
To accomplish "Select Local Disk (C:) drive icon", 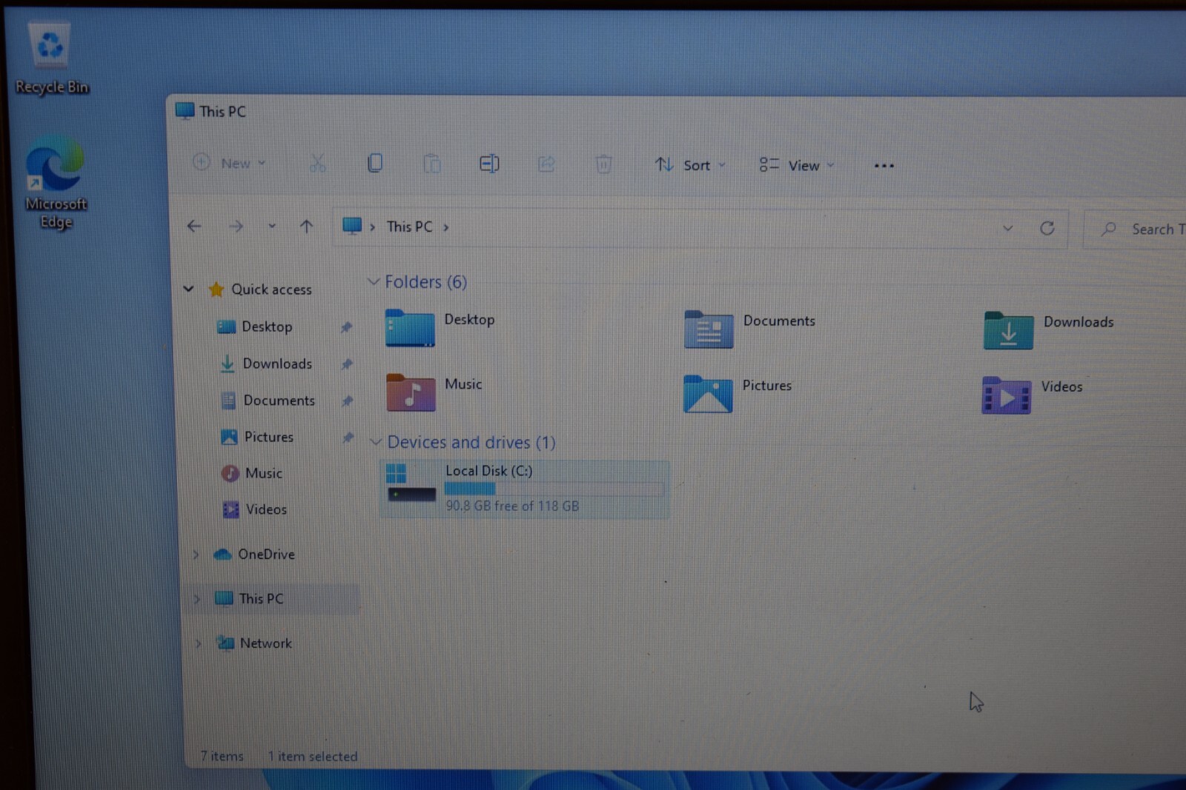I will point(411,483).
